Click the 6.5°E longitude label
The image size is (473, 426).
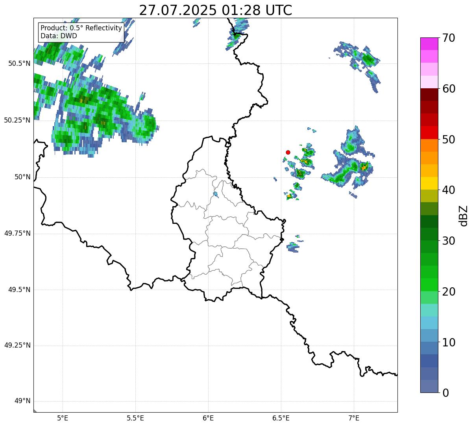click(x=281, y=418)
